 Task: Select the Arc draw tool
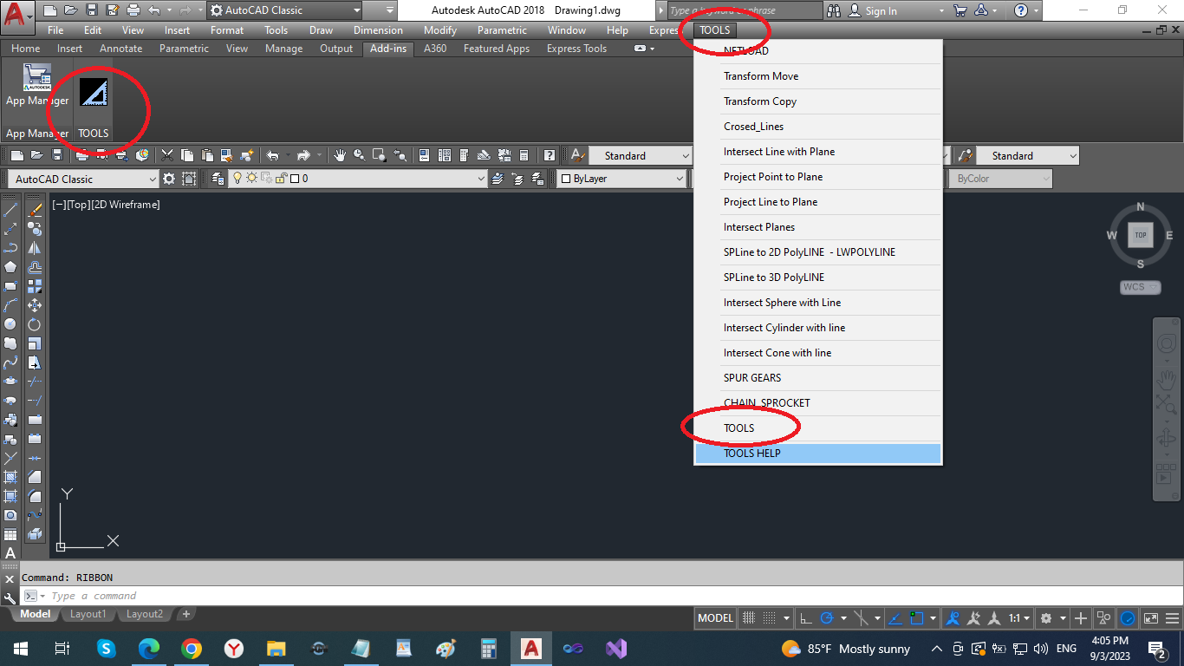point(10,304)
